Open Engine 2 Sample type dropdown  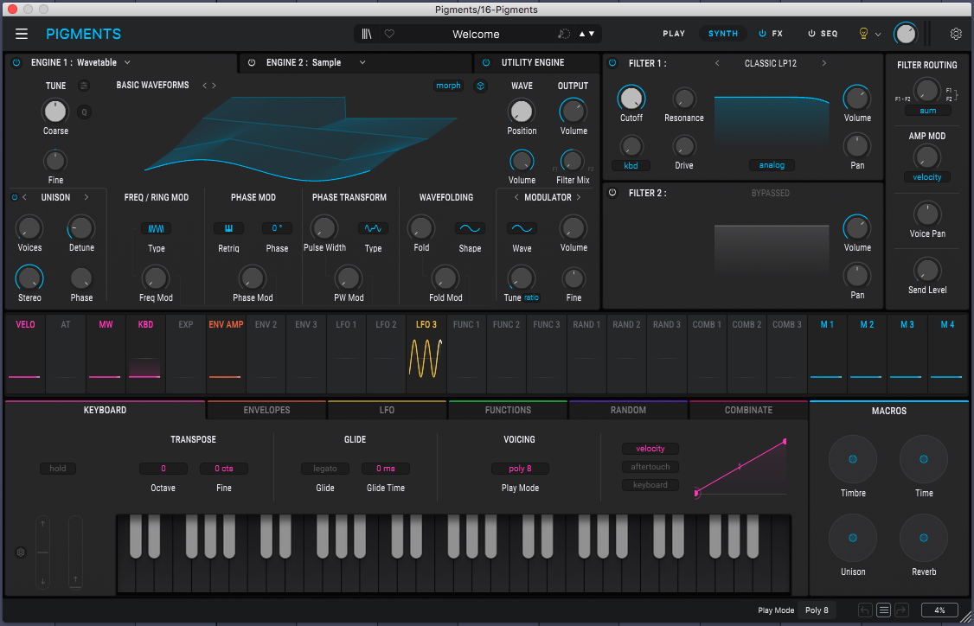[362, 62]
